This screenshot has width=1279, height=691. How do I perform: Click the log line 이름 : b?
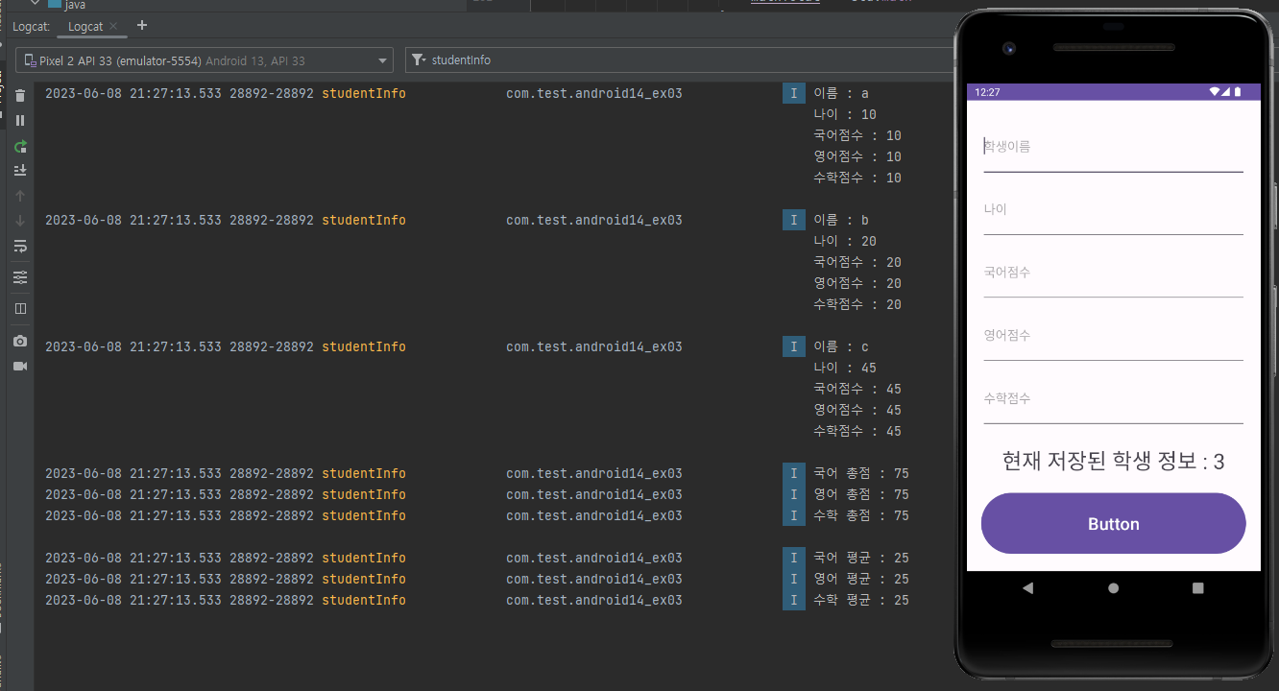tap(841, 220)
